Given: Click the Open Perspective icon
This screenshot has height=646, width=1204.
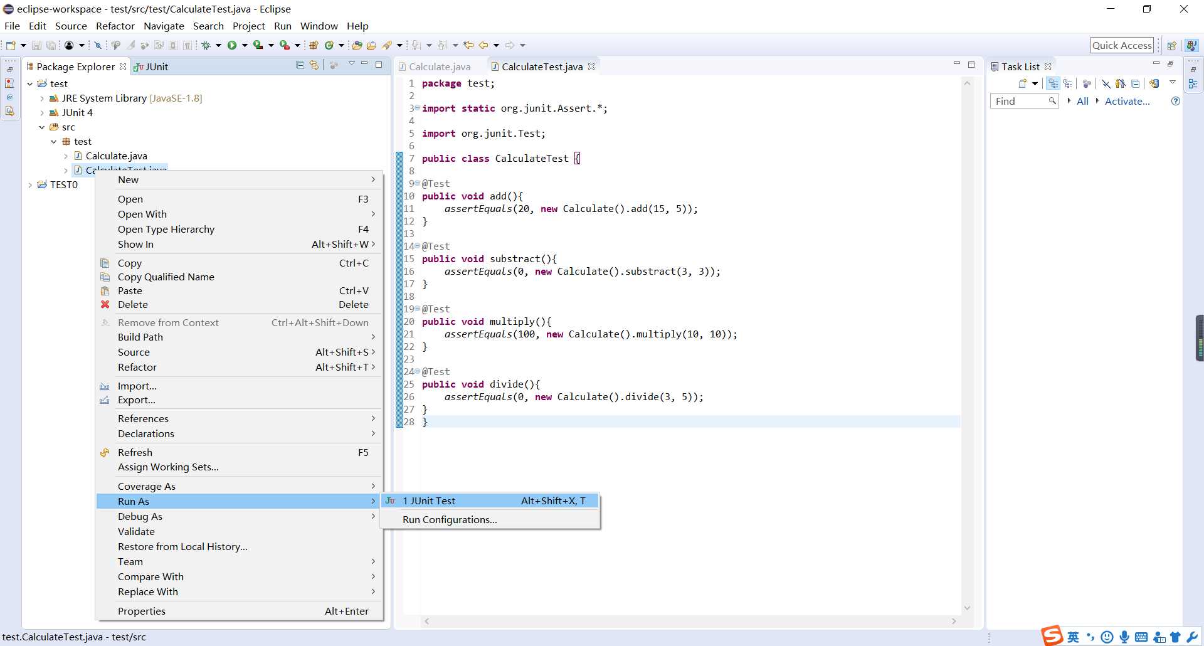Looking at the screenshot, I should tap(1171, 45).
